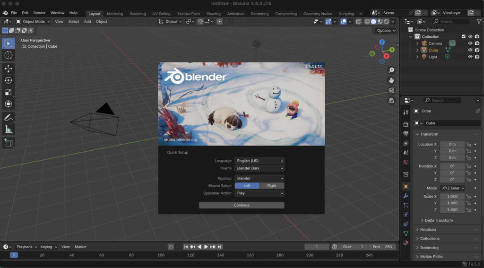Viewport: 484px width, 268px height.
Task: Open the View Layer properties tab
Action: [406, 143]
